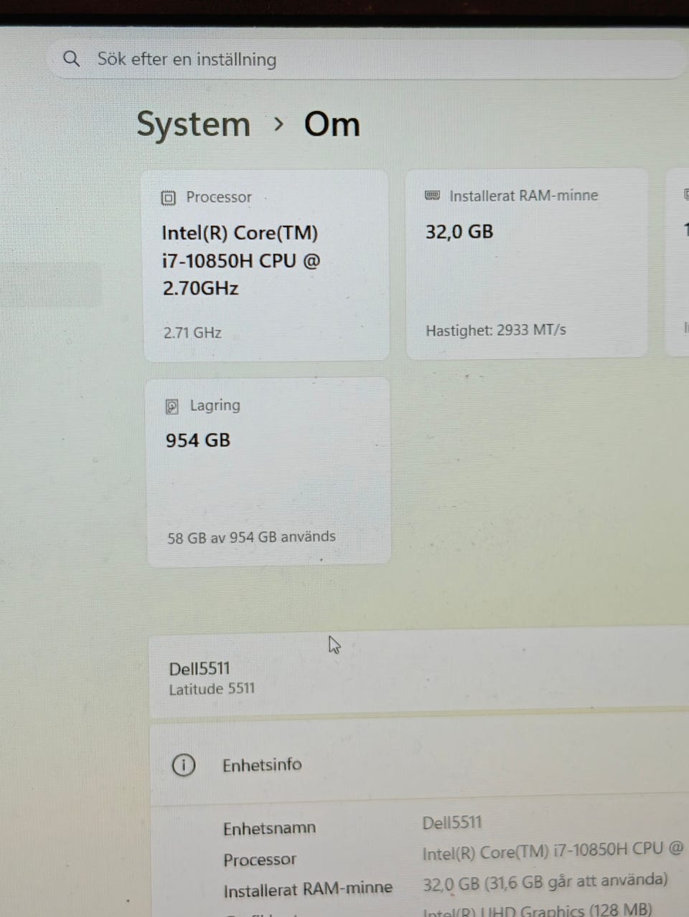Select the "32,0 GB" value in the RAM card
This screenshot has width=689, height=917.
coord(459,232)
